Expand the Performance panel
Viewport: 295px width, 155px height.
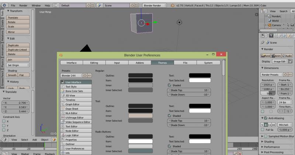pyautogui.click(x=272, y=147)
